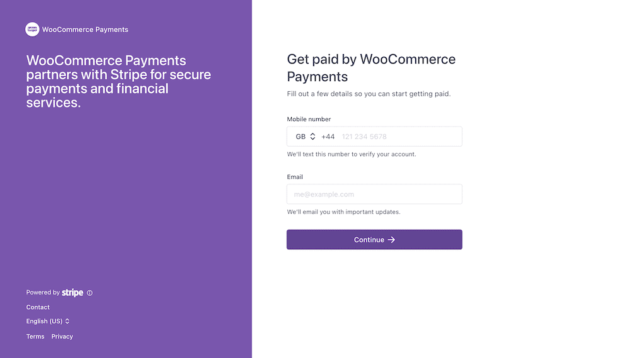
Task: Click the Email field label
Action: (295, 177)
